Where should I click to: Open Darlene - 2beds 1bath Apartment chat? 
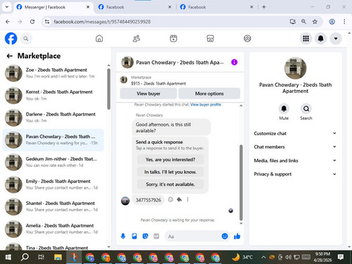tap(54, 118)
